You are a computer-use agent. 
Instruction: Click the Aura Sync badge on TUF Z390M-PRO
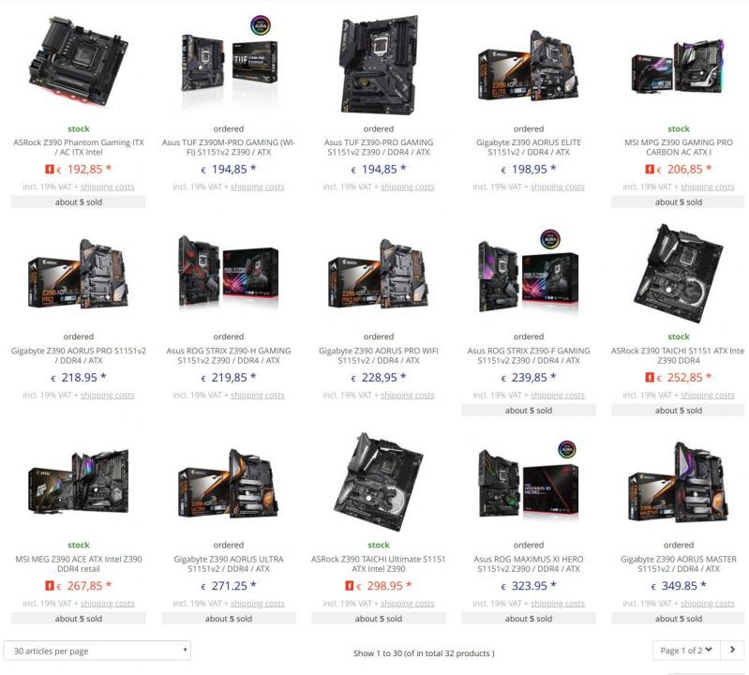tap(261, 26)
